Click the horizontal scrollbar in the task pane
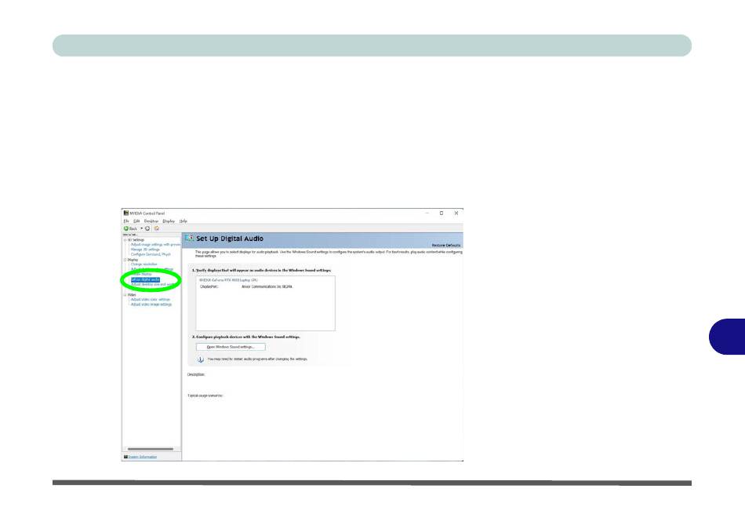Viewport: 745px width, 525px height. point(151,449)
